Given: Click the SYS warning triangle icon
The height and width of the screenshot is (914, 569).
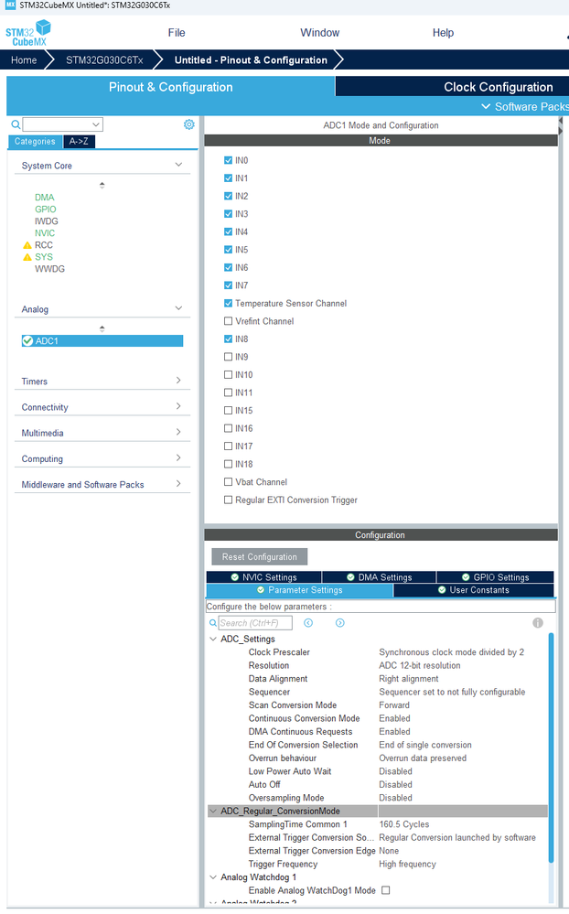Looking at the screenshot, I should pos(27,257).
